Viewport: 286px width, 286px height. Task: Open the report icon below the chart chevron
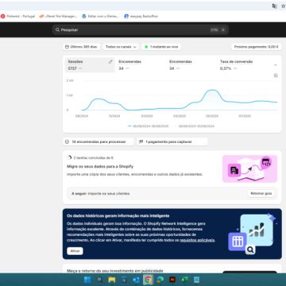pos(276,75)
